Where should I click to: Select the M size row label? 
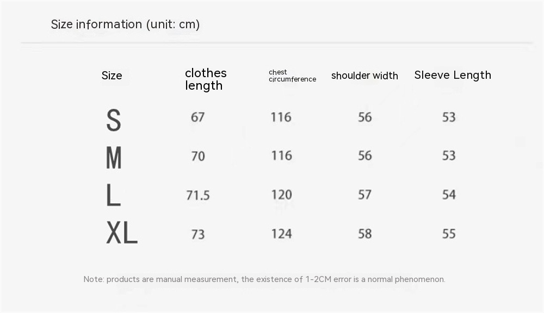point(113,158)
